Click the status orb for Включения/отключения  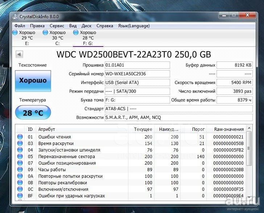point(20,189)
